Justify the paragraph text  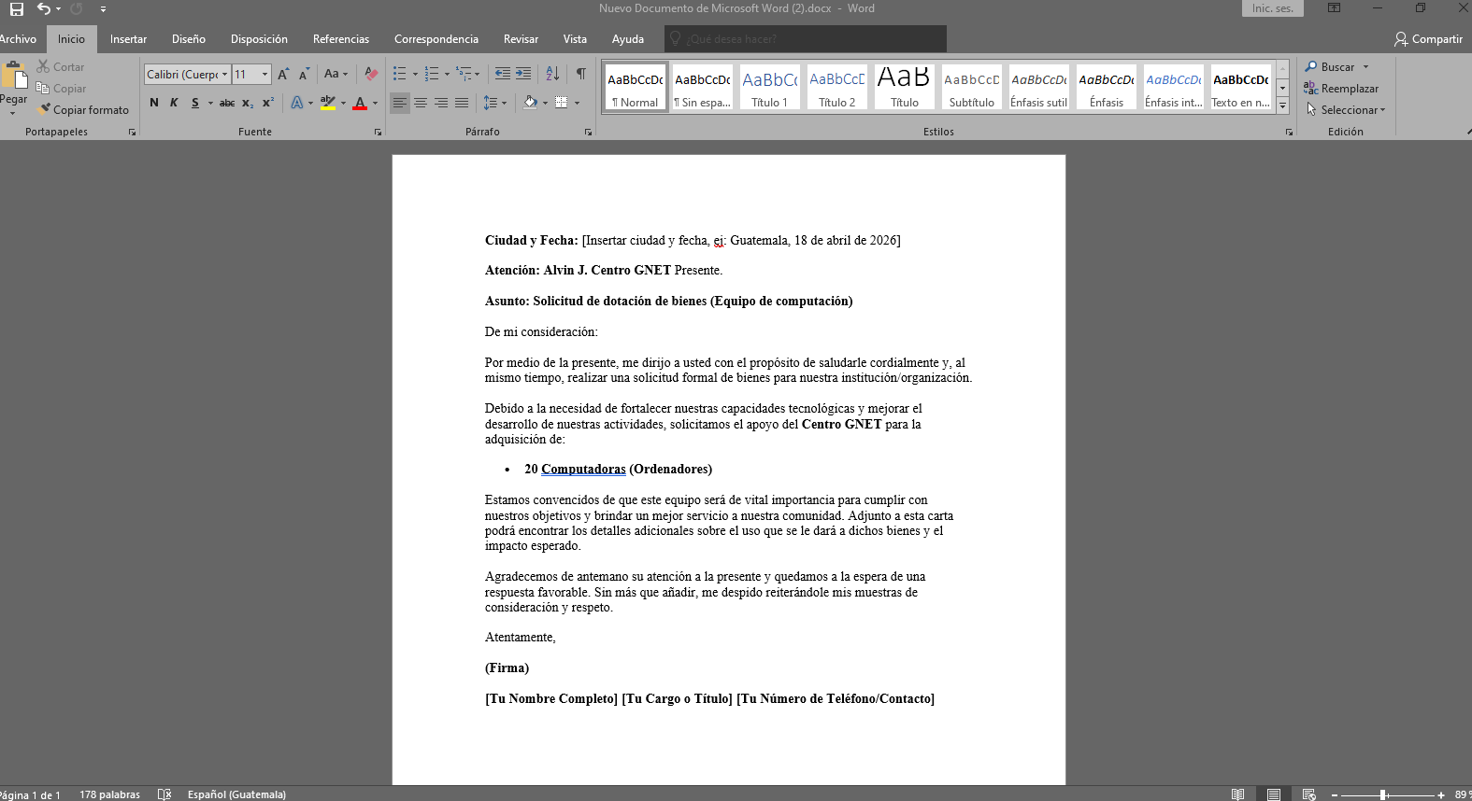[462, 103]
